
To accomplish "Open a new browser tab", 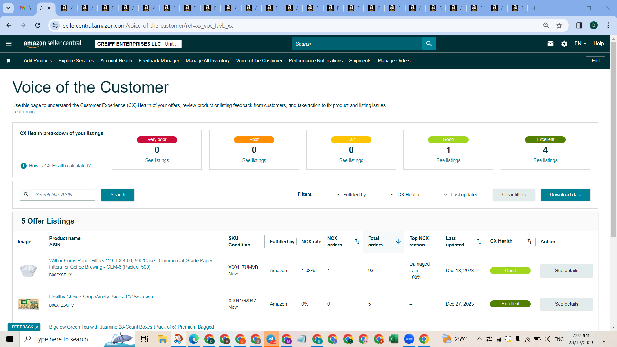I will click(534, 8).
